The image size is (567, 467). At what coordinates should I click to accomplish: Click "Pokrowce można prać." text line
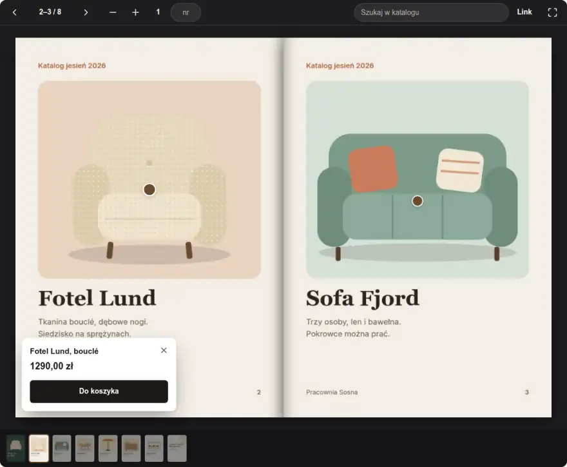(x=348, y=333)
